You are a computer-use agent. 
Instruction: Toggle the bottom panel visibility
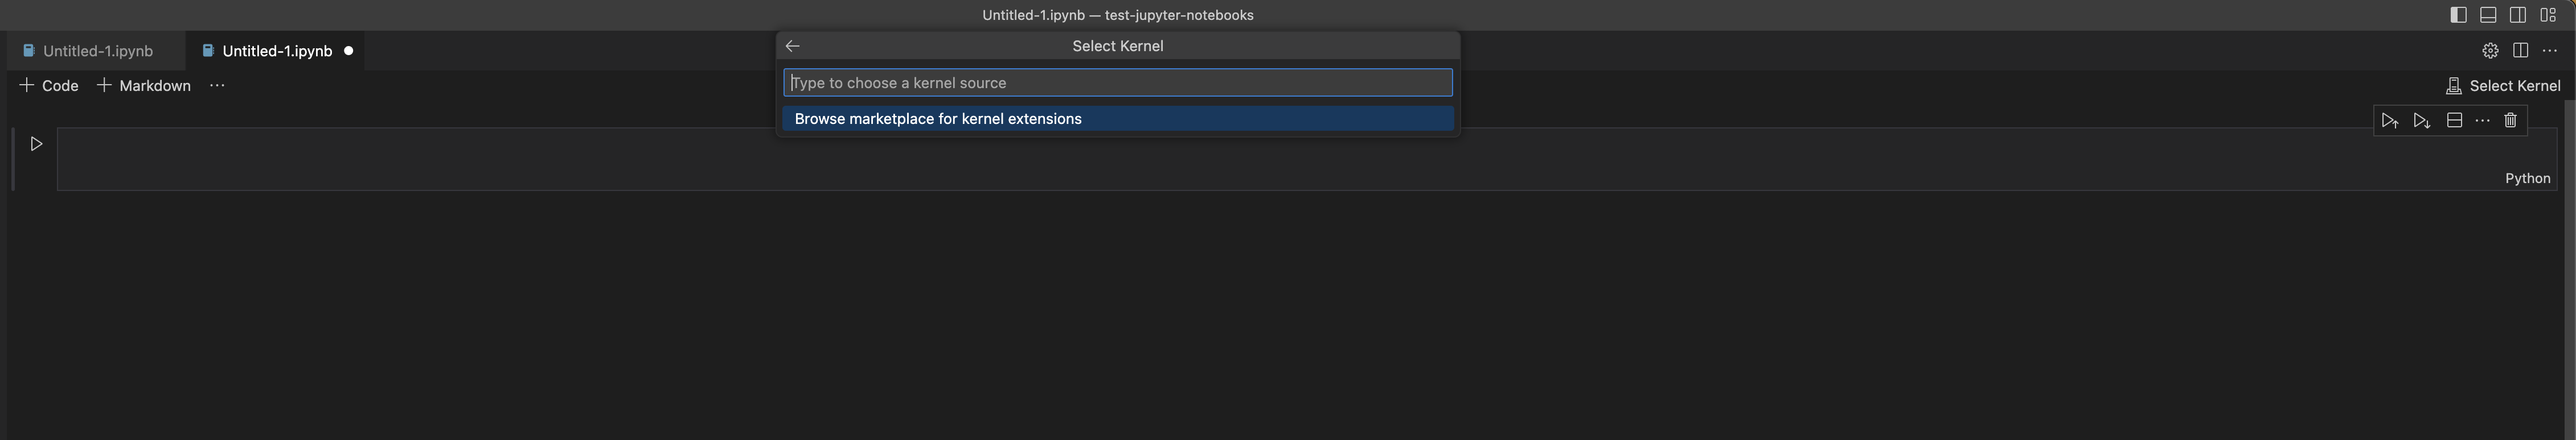[x=2489, y=14]
